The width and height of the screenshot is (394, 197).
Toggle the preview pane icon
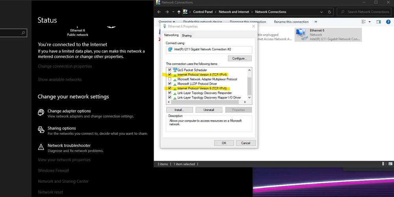click(379, 22)
